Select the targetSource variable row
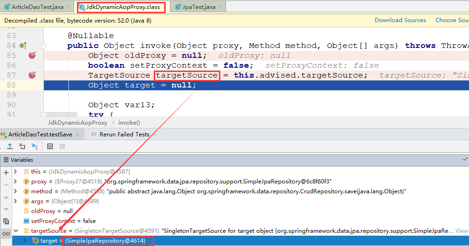The width and height of the screenshot is (469, 246). (x=241, y=231)
